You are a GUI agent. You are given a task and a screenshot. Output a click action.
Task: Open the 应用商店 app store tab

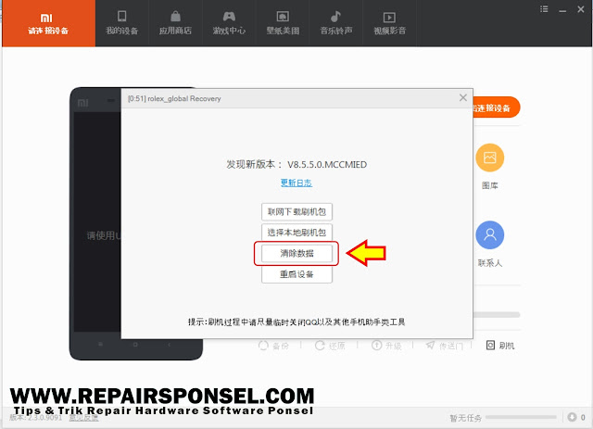[x=175, y=23]
